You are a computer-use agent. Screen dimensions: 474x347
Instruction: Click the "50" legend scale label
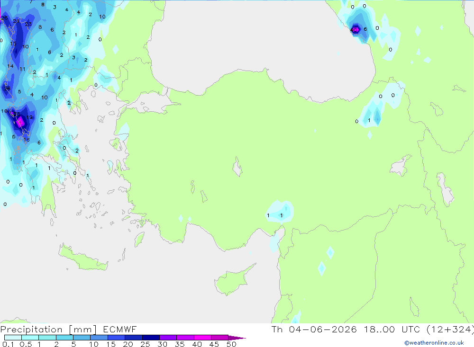tap(231, 344)
